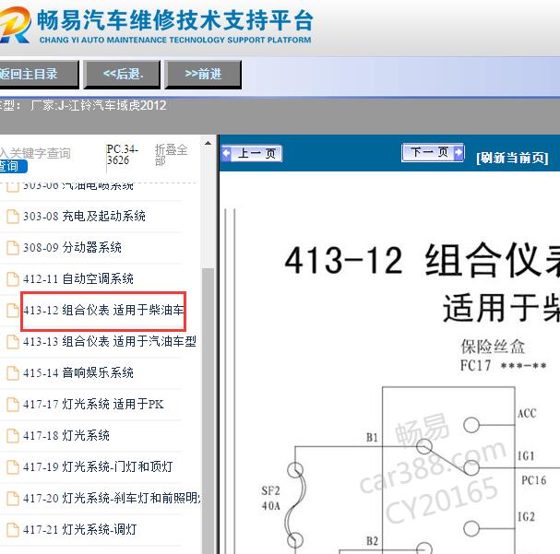Open 417-17 灯光系统 适用于PK entry
The image size is (560, 554).
tap(93, 405)
